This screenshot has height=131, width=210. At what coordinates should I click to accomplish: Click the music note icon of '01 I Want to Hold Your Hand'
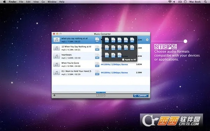(56, 72)
